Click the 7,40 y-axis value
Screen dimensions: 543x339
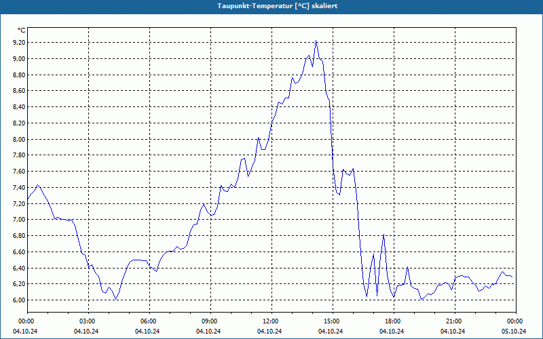point(19,188)
